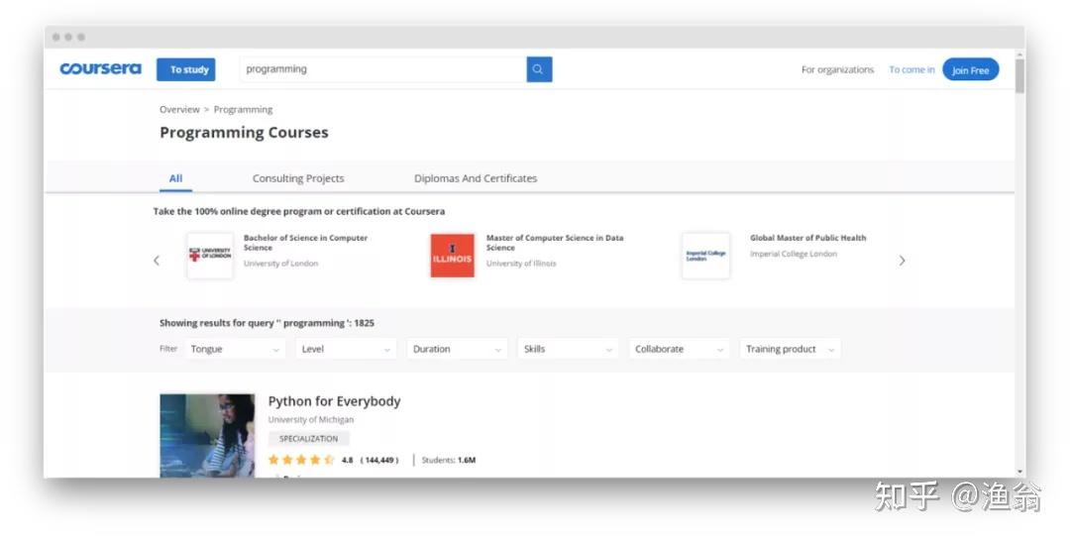Click the scrollbar down arrow

[x=1019, y=472]
